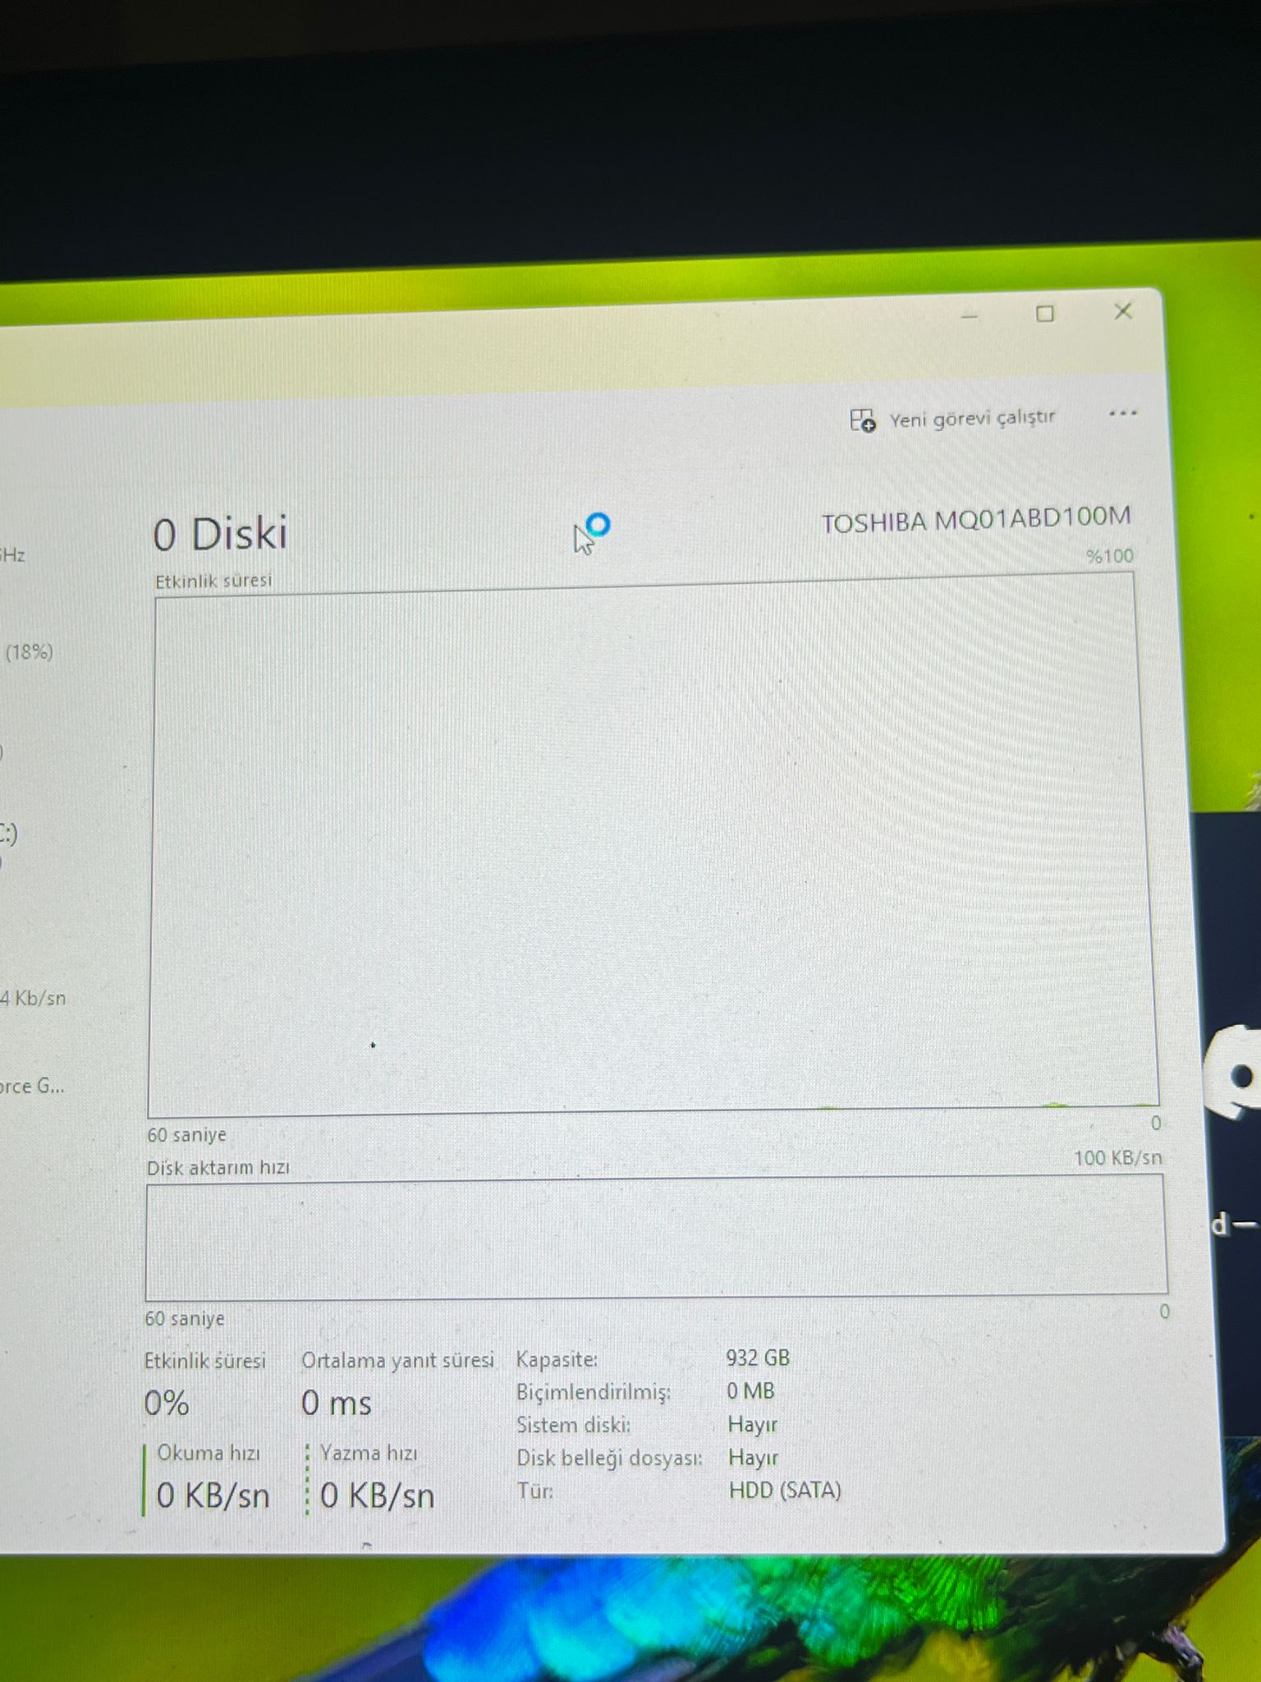Click the TOSHIBA MQ01ABD100M model name
This screenshot has height=1682, width=1261.
tap(976, 520)
